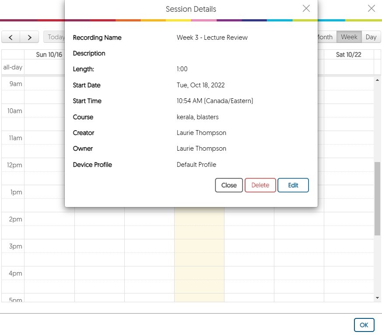
Task: Confirm with the OK button
Action: [x=364, y=325]
